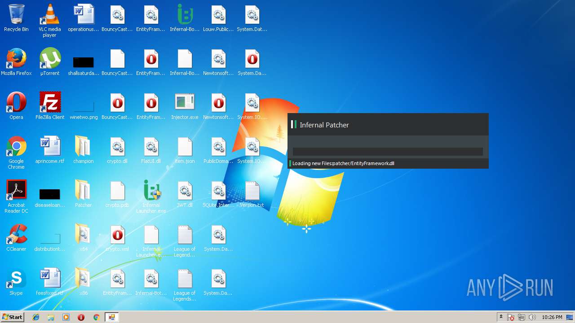Open FileZilla Client desktop shortcut
The height and width of the screenshot is (323, 575).
tap(50, 106)
